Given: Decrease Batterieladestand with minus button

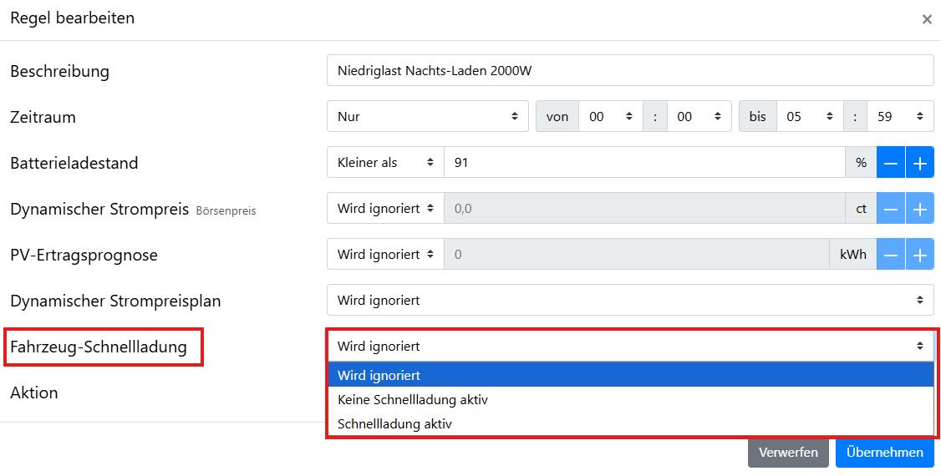Looking at the screenshot, I should [891, 163].
